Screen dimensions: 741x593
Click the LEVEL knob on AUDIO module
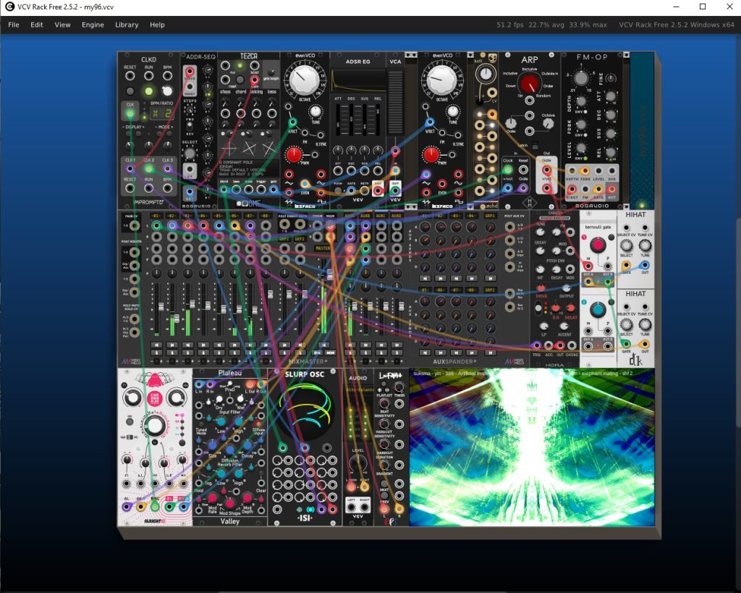click(x=357, y=463)
